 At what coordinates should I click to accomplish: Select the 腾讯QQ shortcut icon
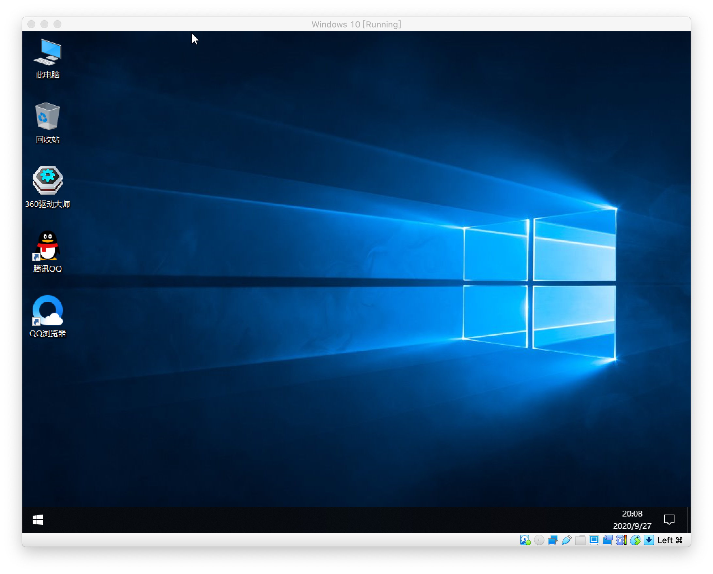(48, 251)
